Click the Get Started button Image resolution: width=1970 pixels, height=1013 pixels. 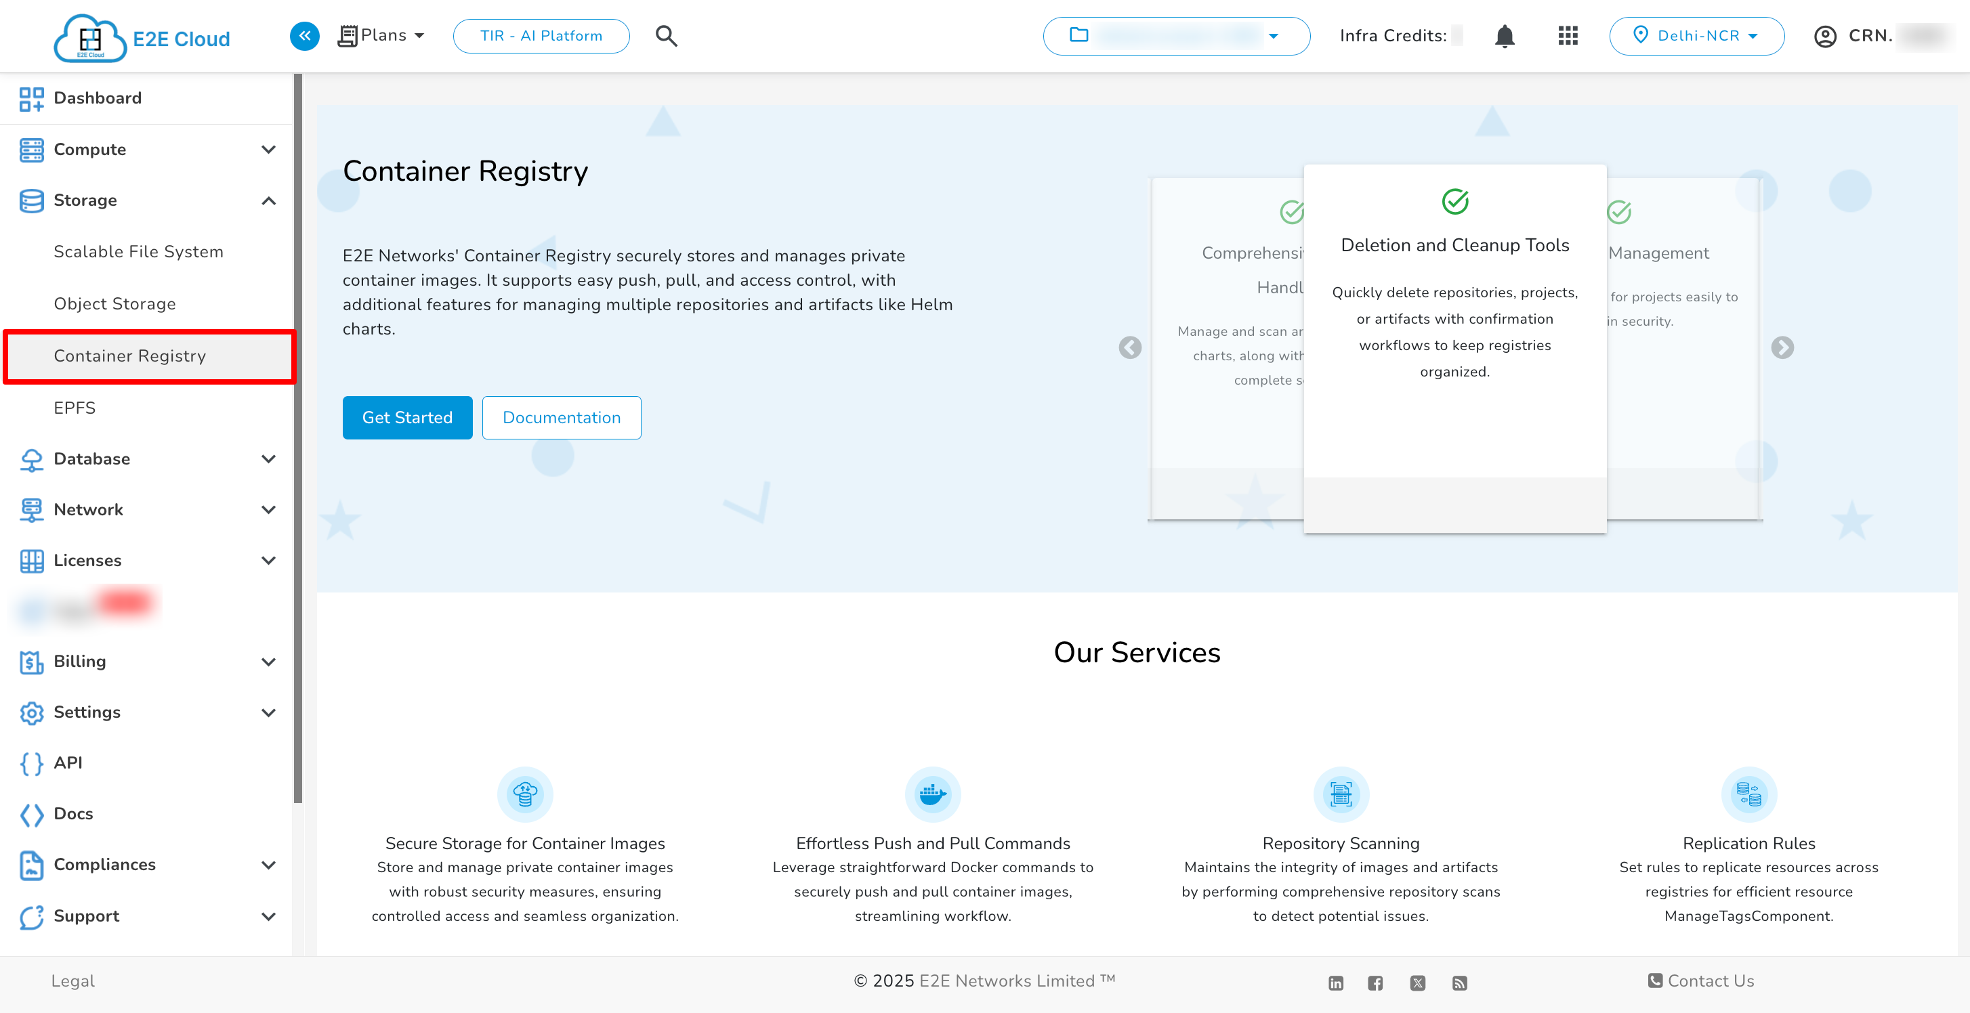[x=407, y=417]
